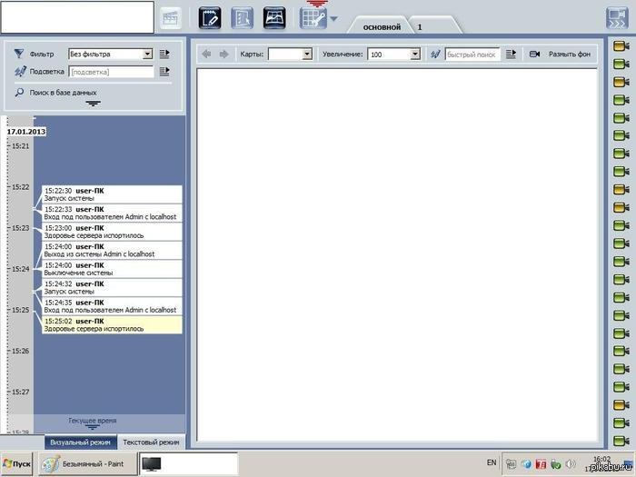Switch to the основной tab
Viewport: 636px width, 477px height.
(382, 27)
